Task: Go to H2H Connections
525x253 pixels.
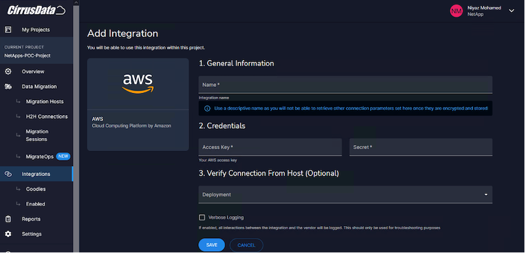Action: click(x=46, y=116)
